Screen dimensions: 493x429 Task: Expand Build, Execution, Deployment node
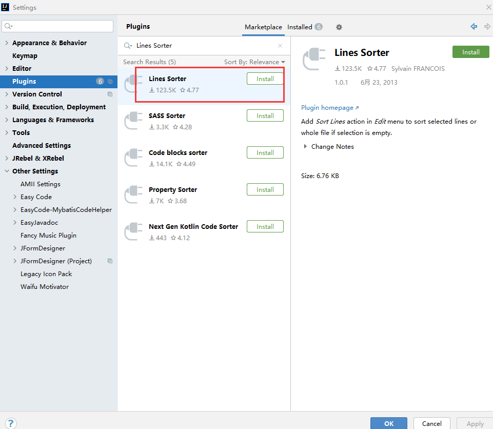click(x=7, y=107)
